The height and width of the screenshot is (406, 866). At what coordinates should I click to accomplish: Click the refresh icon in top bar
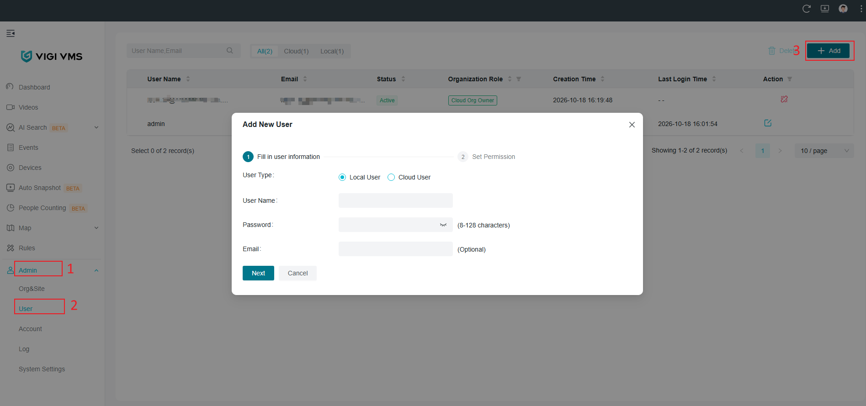(x=807, y=9)
